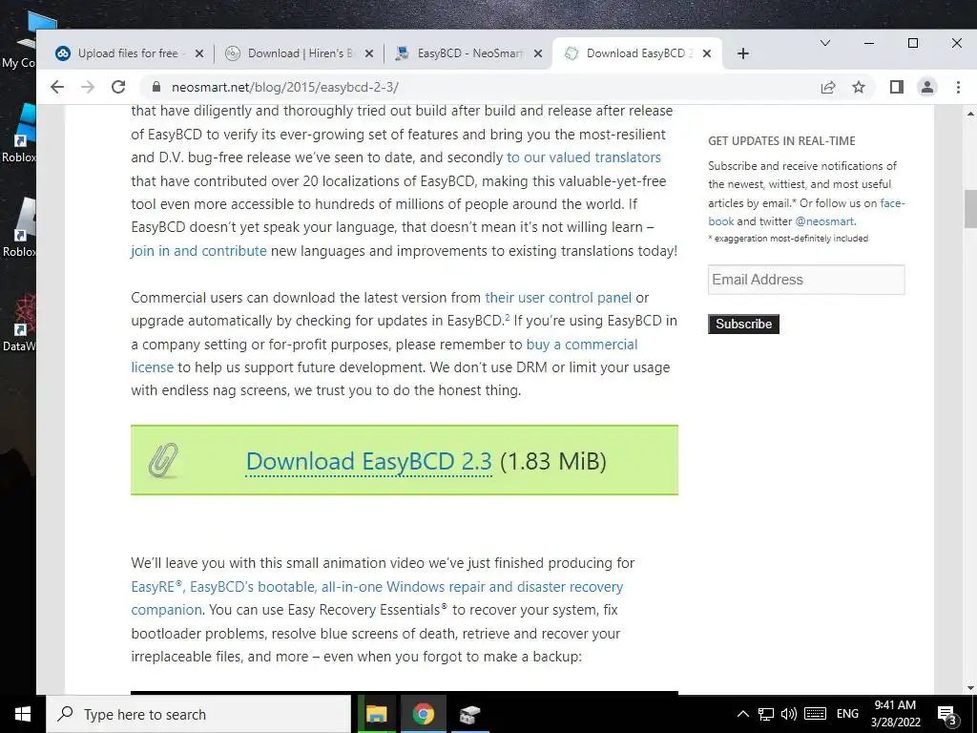This screenshot has height=733, width=977.
Task: Switch to 'Upload files for free' tab
Action: [x=128, y=53]
